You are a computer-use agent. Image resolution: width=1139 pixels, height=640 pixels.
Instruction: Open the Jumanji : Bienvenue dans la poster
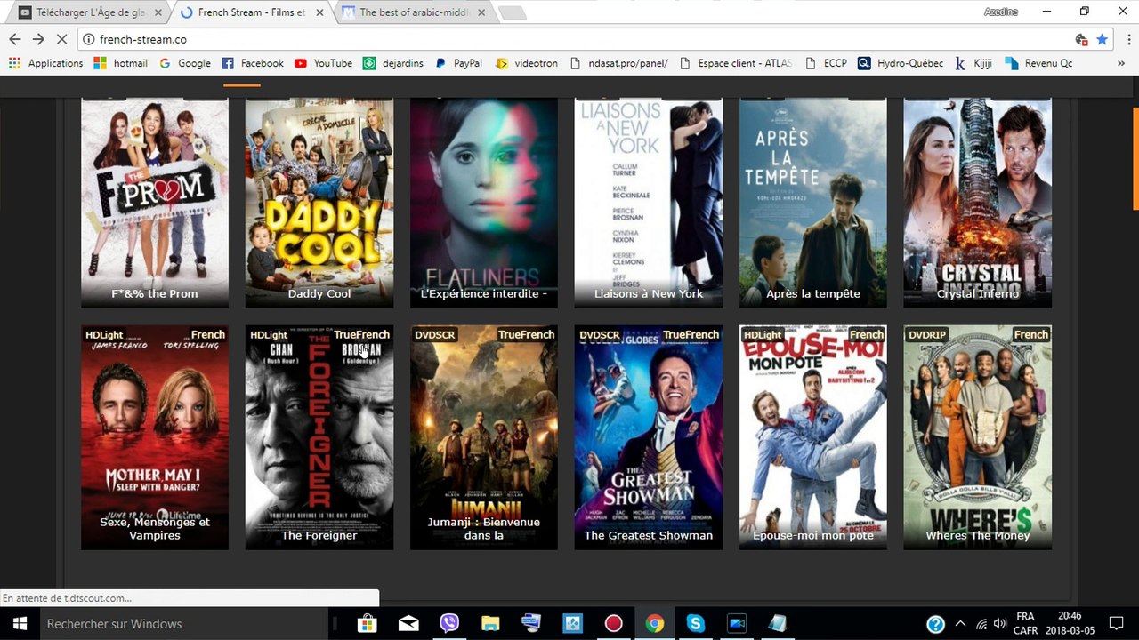484,437
